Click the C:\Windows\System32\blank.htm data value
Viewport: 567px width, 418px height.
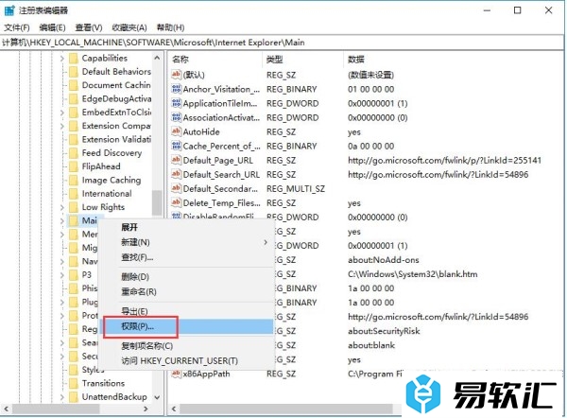pos(413,274)
